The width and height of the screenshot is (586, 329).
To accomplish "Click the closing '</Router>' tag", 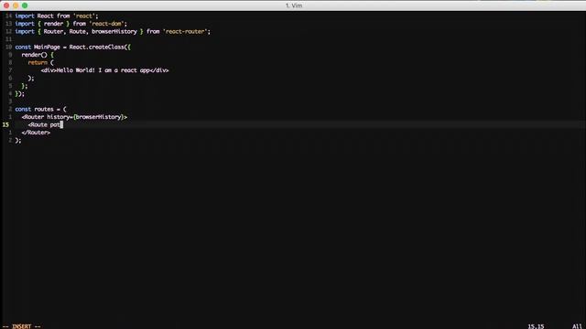I will coord(36,133).
